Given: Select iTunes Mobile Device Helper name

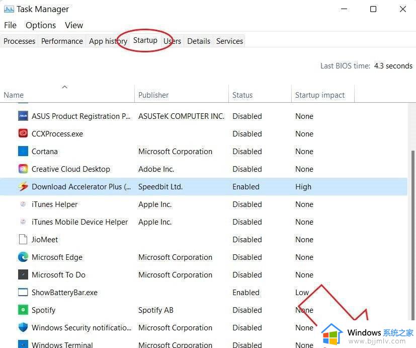Looking at the screenshot, I should [x=79, y=222].
